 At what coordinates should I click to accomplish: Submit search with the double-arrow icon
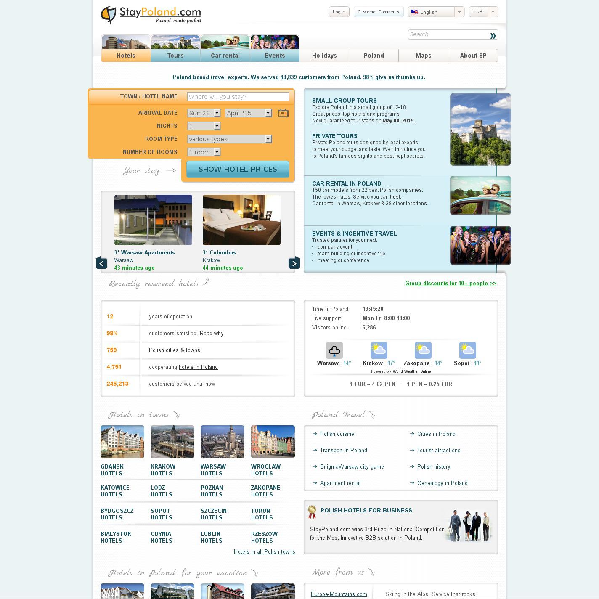click(493, 35)
